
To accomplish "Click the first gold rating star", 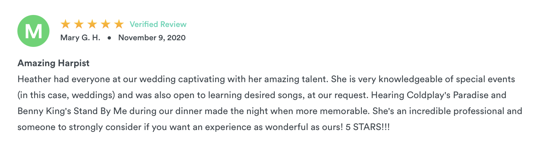I will pyautogui.click(x=65, y=24).
